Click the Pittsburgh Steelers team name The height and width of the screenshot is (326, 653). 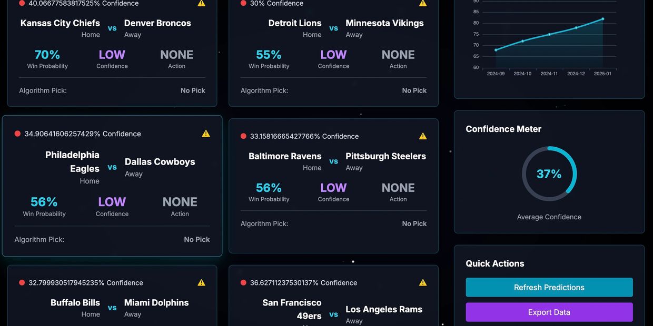[x=385, y=156]
